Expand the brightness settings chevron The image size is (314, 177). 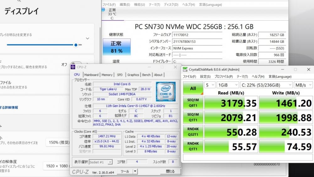(88, 38)
